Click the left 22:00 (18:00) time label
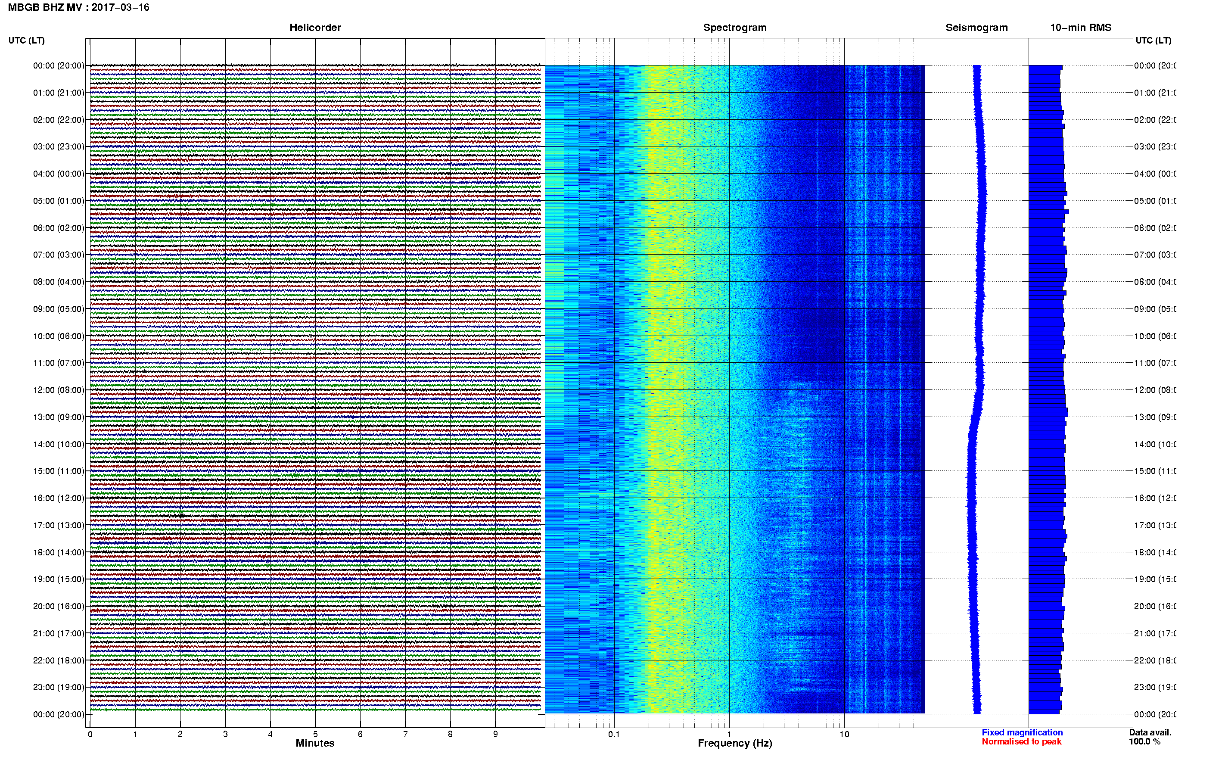This screenshot has width=1225, height=766. click(59, 660)
